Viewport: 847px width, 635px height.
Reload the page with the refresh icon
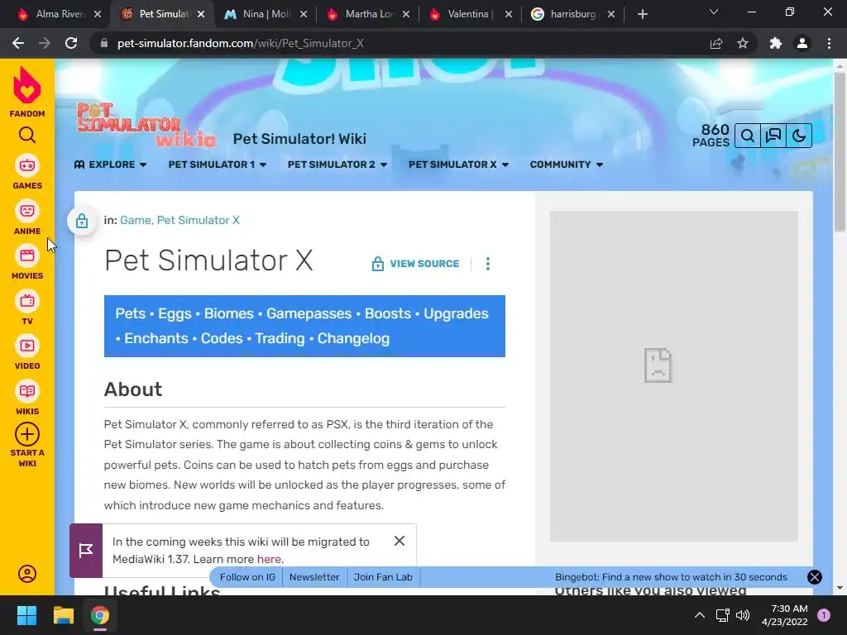71,43
